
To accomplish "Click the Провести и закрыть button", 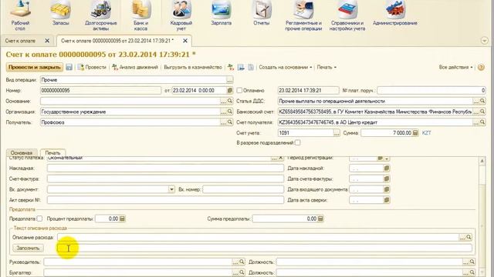I will (x=34, y=67).
